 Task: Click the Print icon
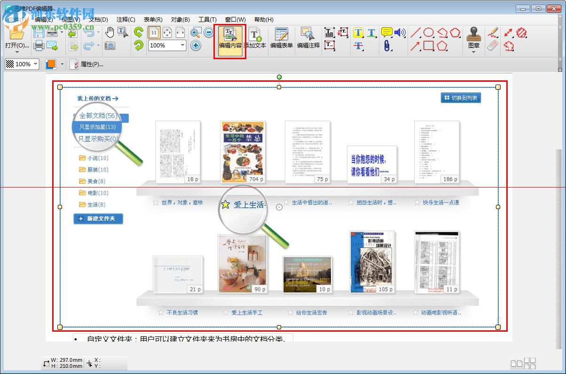(39, 46)
